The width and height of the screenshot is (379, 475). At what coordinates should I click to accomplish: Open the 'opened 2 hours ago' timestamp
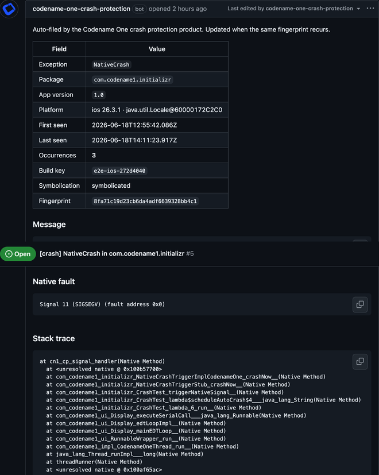click(177, 9)
